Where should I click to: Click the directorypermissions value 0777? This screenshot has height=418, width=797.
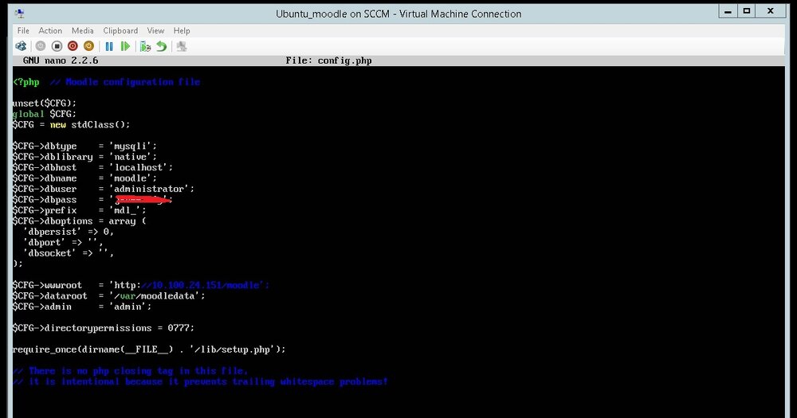[179, 328]
